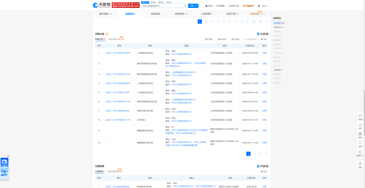The width and height of the screenshot is (365, 188).
Task: Open 详情 for row 1 of 开庭公告
Action: point(264,53)
